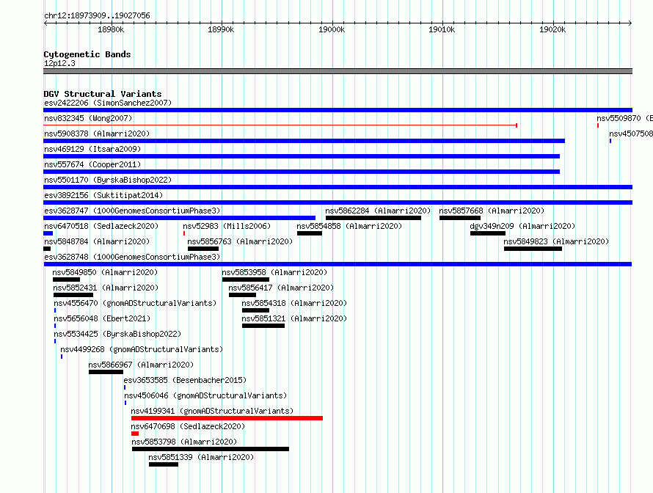Click the red marker of nsv52983
This screenshot has width=653, height=493.
184,233
